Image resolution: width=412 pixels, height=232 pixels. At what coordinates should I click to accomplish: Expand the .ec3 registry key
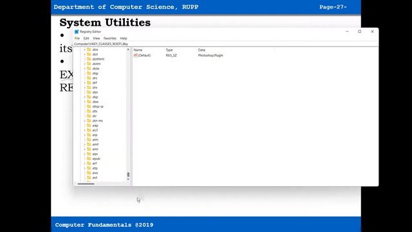pos(84,130)
